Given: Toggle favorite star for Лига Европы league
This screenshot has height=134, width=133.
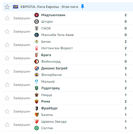Looking at the screenshot, I should [x=7, y=7].
